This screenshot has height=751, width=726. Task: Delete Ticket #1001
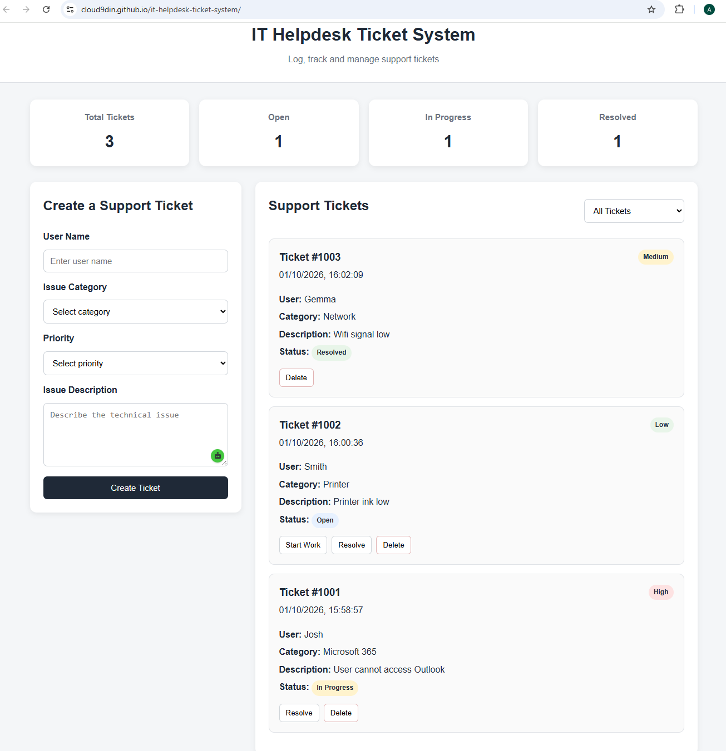point(341,713)
